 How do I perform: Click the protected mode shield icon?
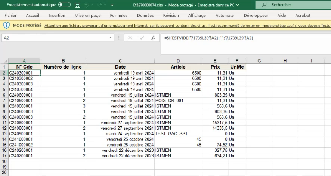[x=7, y=26]
